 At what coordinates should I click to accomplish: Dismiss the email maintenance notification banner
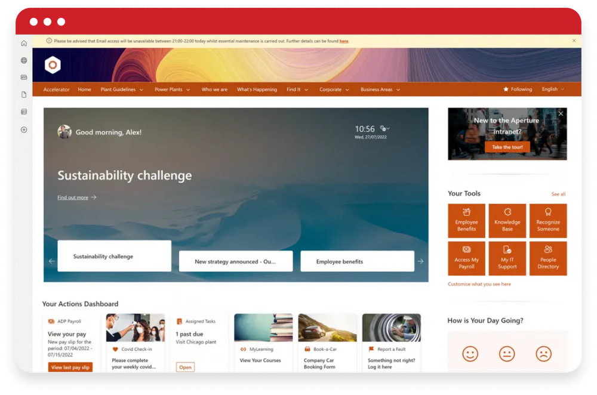click(x=574, y=41)
